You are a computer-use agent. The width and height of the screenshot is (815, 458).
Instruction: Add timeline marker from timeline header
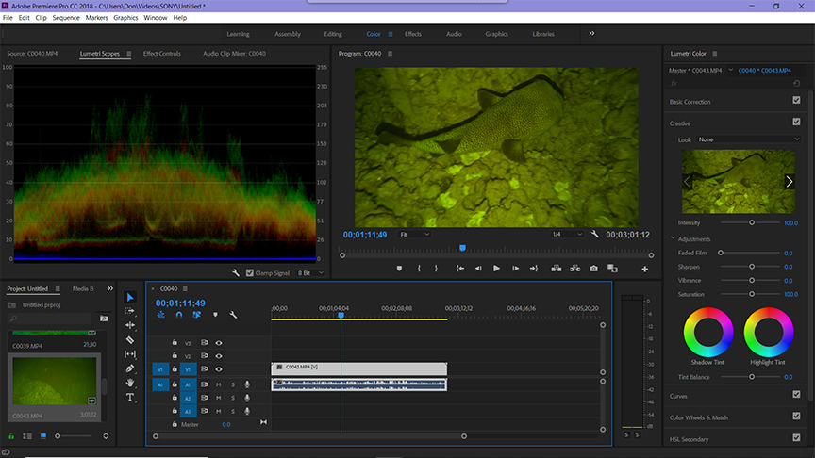tap(215, 315)
